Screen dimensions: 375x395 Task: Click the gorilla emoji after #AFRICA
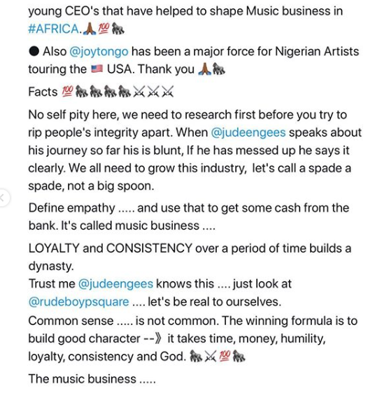coord(118,29)
